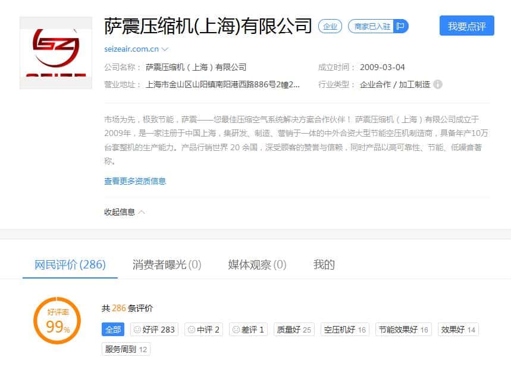This screenshot has height=367, width=511.
Task: Filter reviews by 差评 1
Action: point(248,330)
